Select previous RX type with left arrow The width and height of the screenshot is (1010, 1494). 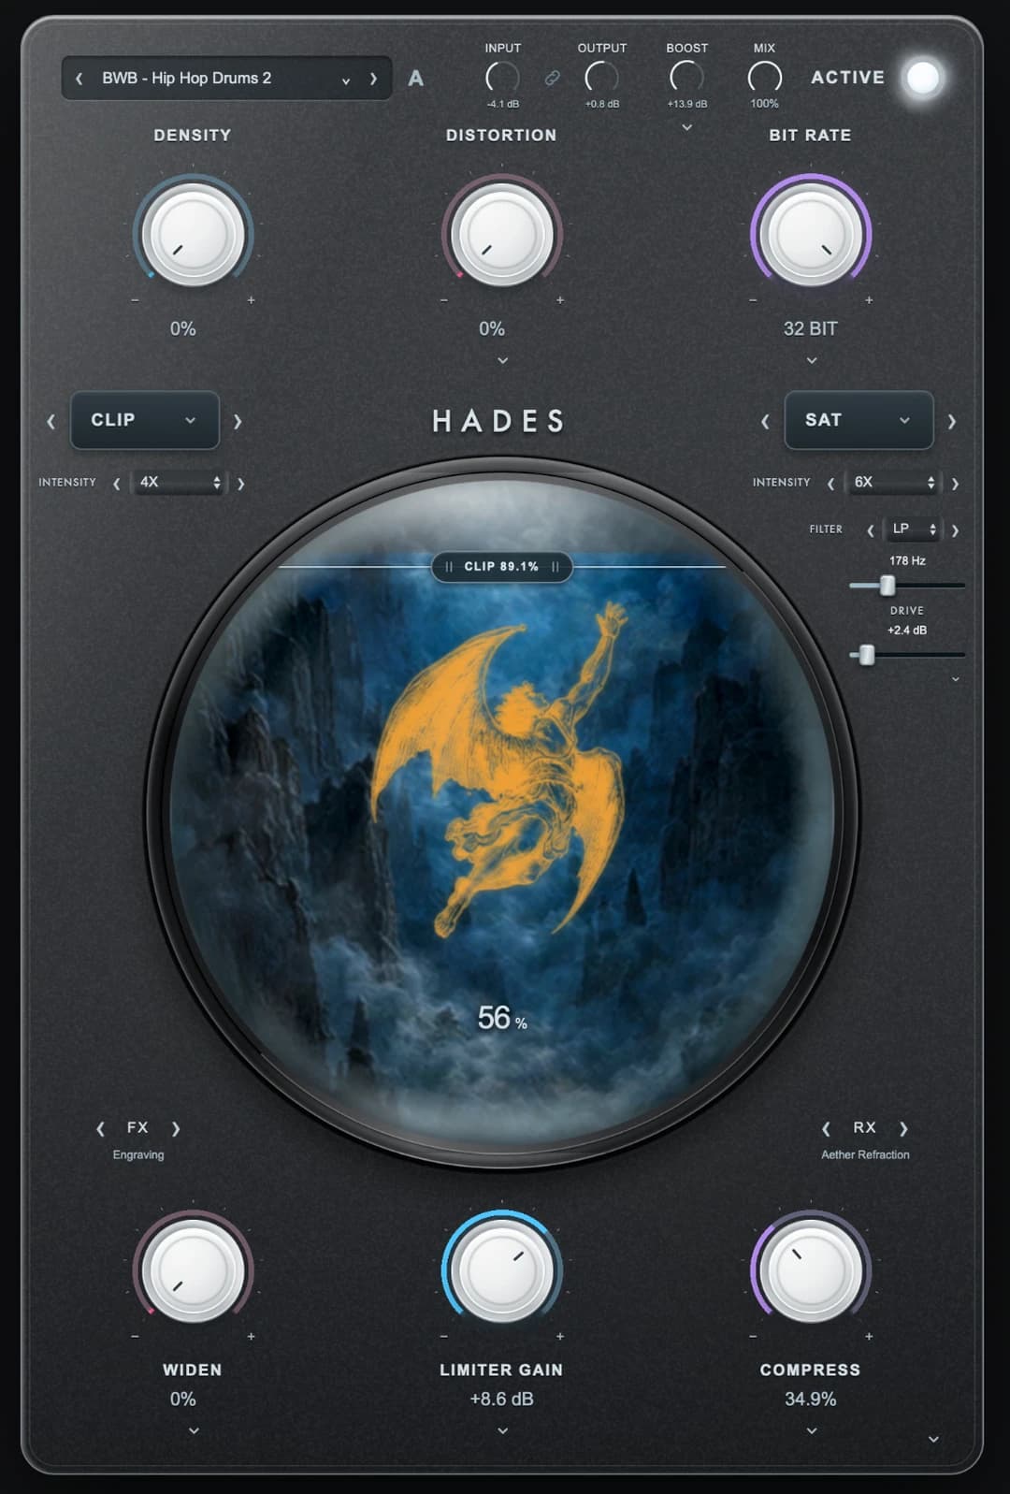[x=826, y=1129]
